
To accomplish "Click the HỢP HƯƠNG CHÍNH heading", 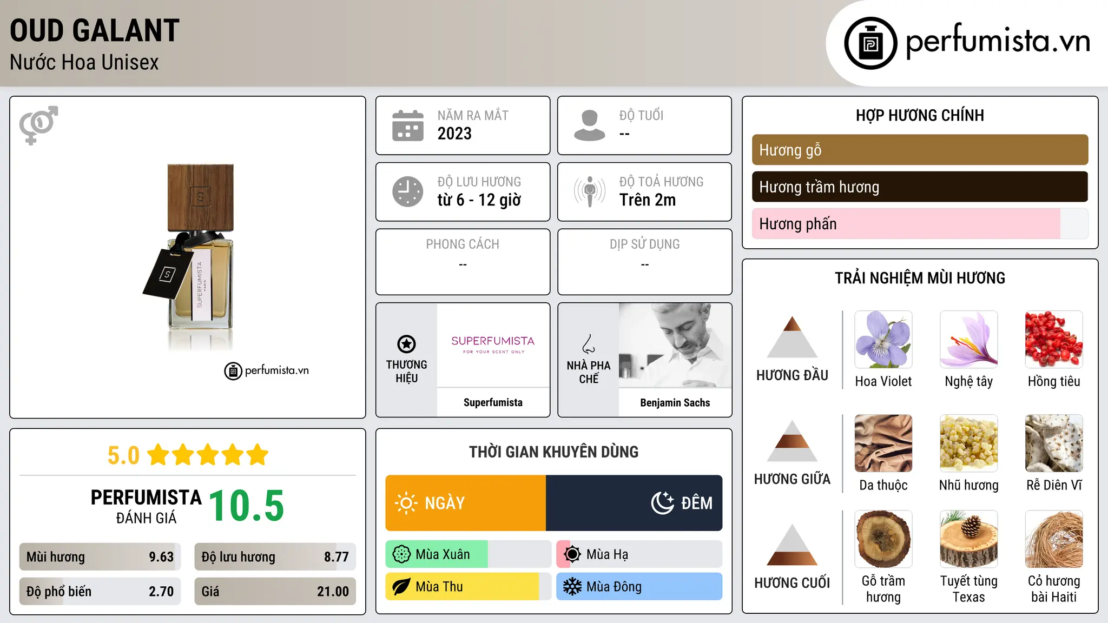I will click(x=920, y=115).
